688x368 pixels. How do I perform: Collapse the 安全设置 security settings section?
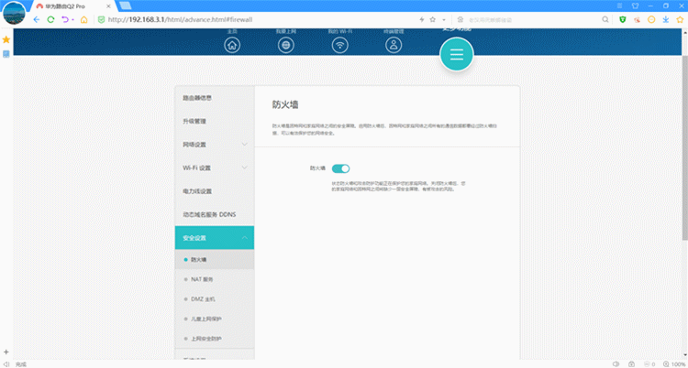pyautogui.click(x=214, y=238)
